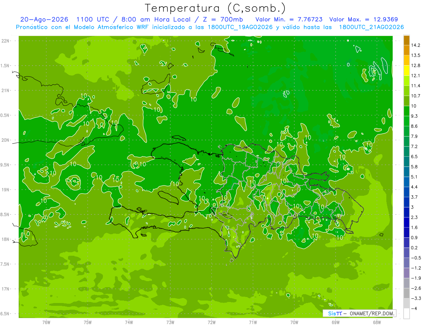Click the "4.4" value on the color scale

pos(414,187)
